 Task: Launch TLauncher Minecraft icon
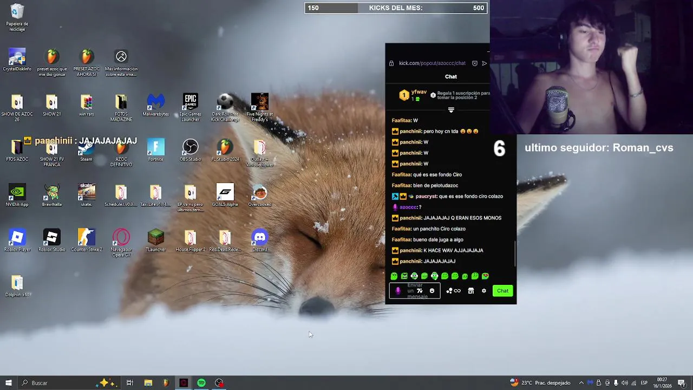coord(156,240)
